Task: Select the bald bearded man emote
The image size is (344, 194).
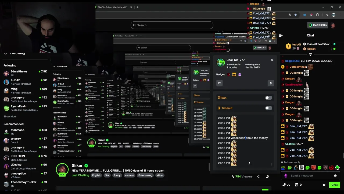Action: [x=302, y=168]
